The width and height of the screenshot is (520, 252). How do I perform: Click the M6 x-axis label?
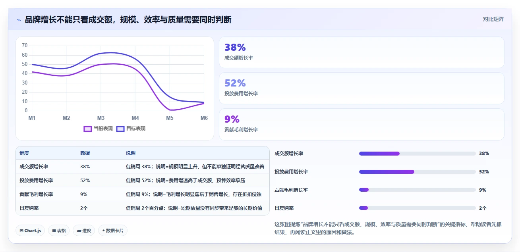[204, 118]
